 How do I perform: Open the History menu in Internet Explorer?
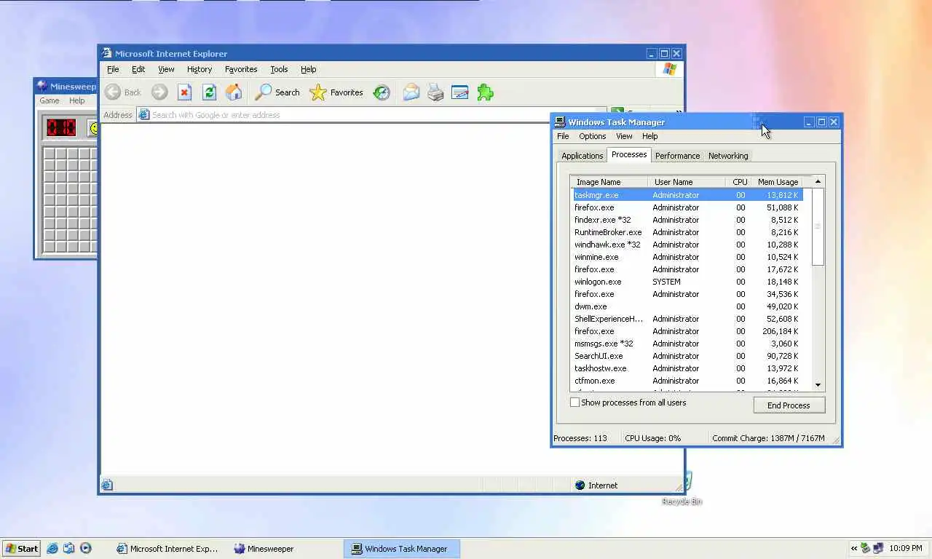(200, 69)
